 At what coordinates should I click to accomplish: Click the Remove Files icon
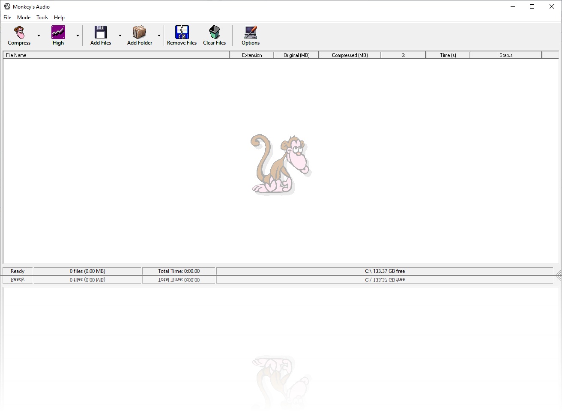182,32
